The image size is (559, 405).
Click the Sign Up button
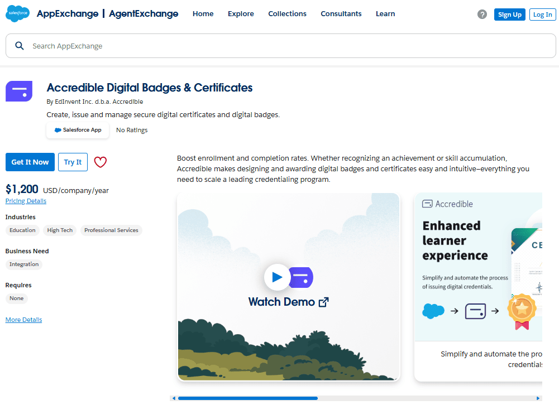(x=509, y=15)
